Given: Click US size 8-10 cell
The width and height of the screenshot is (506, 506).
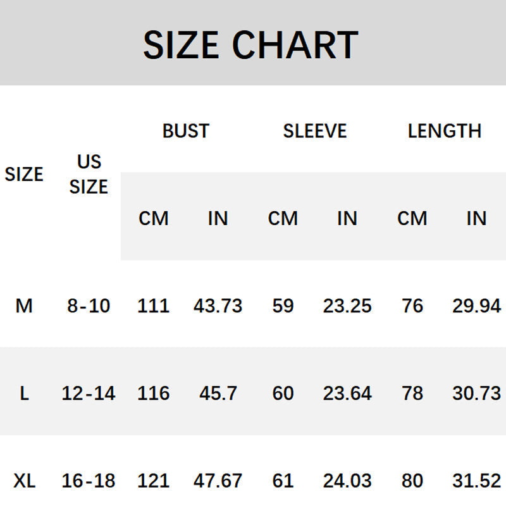Looking at the screenshot, I should click(89, 305).
